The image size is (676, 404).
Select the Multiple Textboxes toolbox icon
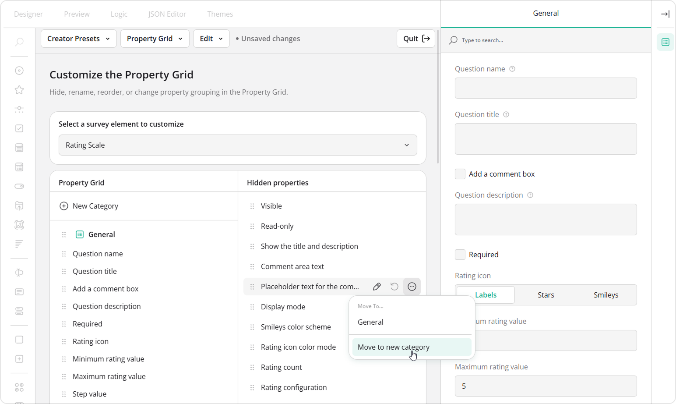pyautogui.click(x=19, y=311)
